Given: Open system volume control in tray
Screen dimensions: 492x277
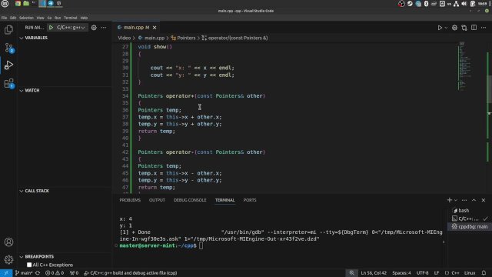Looking at the screenshot, I should [464, 4].
